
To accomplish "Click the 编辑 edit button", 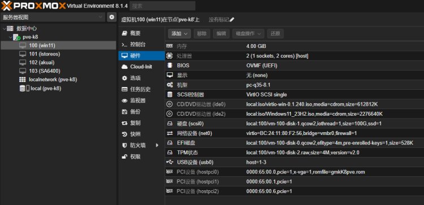I will tap(221, 33).
